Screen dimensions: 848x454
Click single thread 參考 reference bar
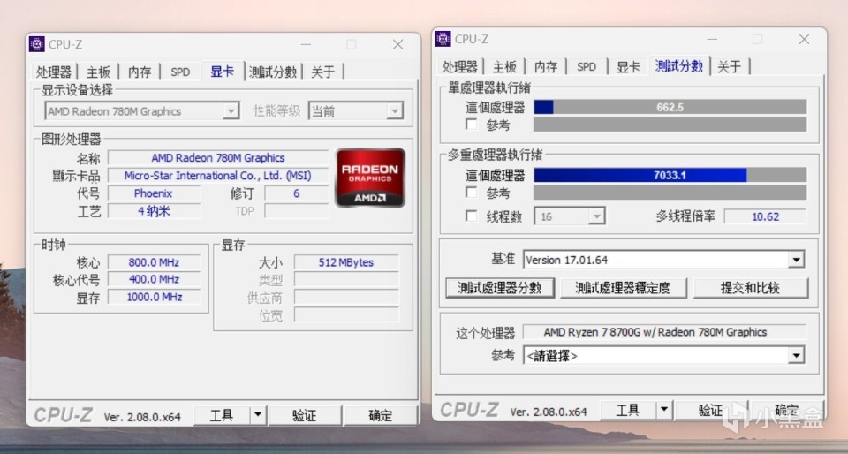click(x=670, y=125)
